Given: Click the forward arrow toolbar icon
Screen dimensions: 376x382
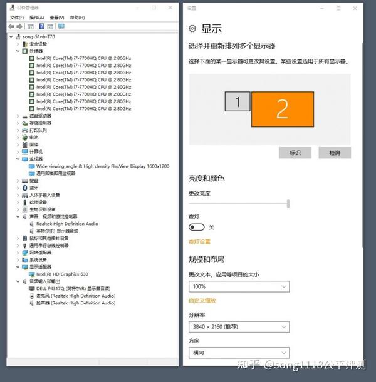Looking at the screenshot, I should point(19,26).
